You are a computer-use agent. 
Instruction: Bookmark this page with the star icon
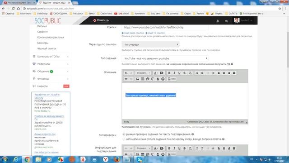pos(280,9)
